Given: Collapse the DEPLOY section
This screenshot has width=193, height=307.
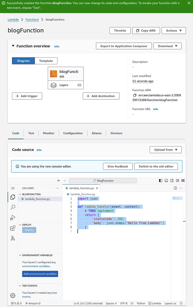Looking at the screenshot, I should coord(20,225).
